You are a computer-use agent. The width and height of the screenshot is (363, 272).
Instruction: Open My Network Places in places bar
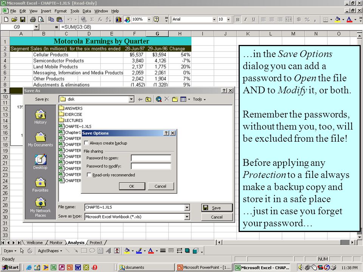coord(40,207)
